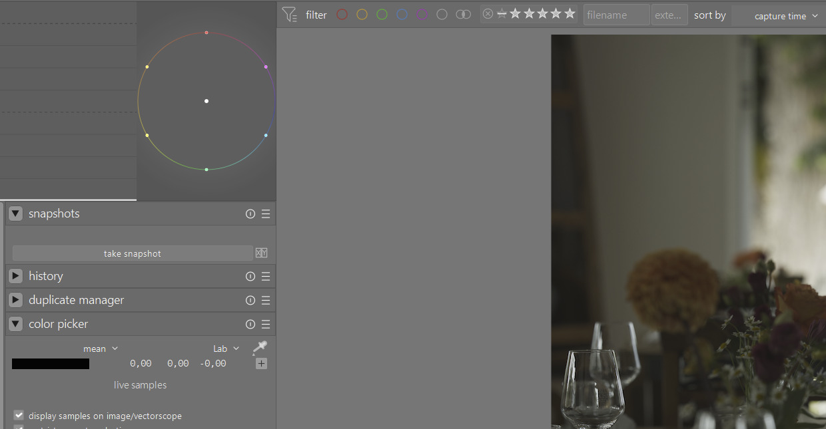The height and width of the screenshot is (429, 826).
Task: Collapse the snapshots module
Action: 16,214
